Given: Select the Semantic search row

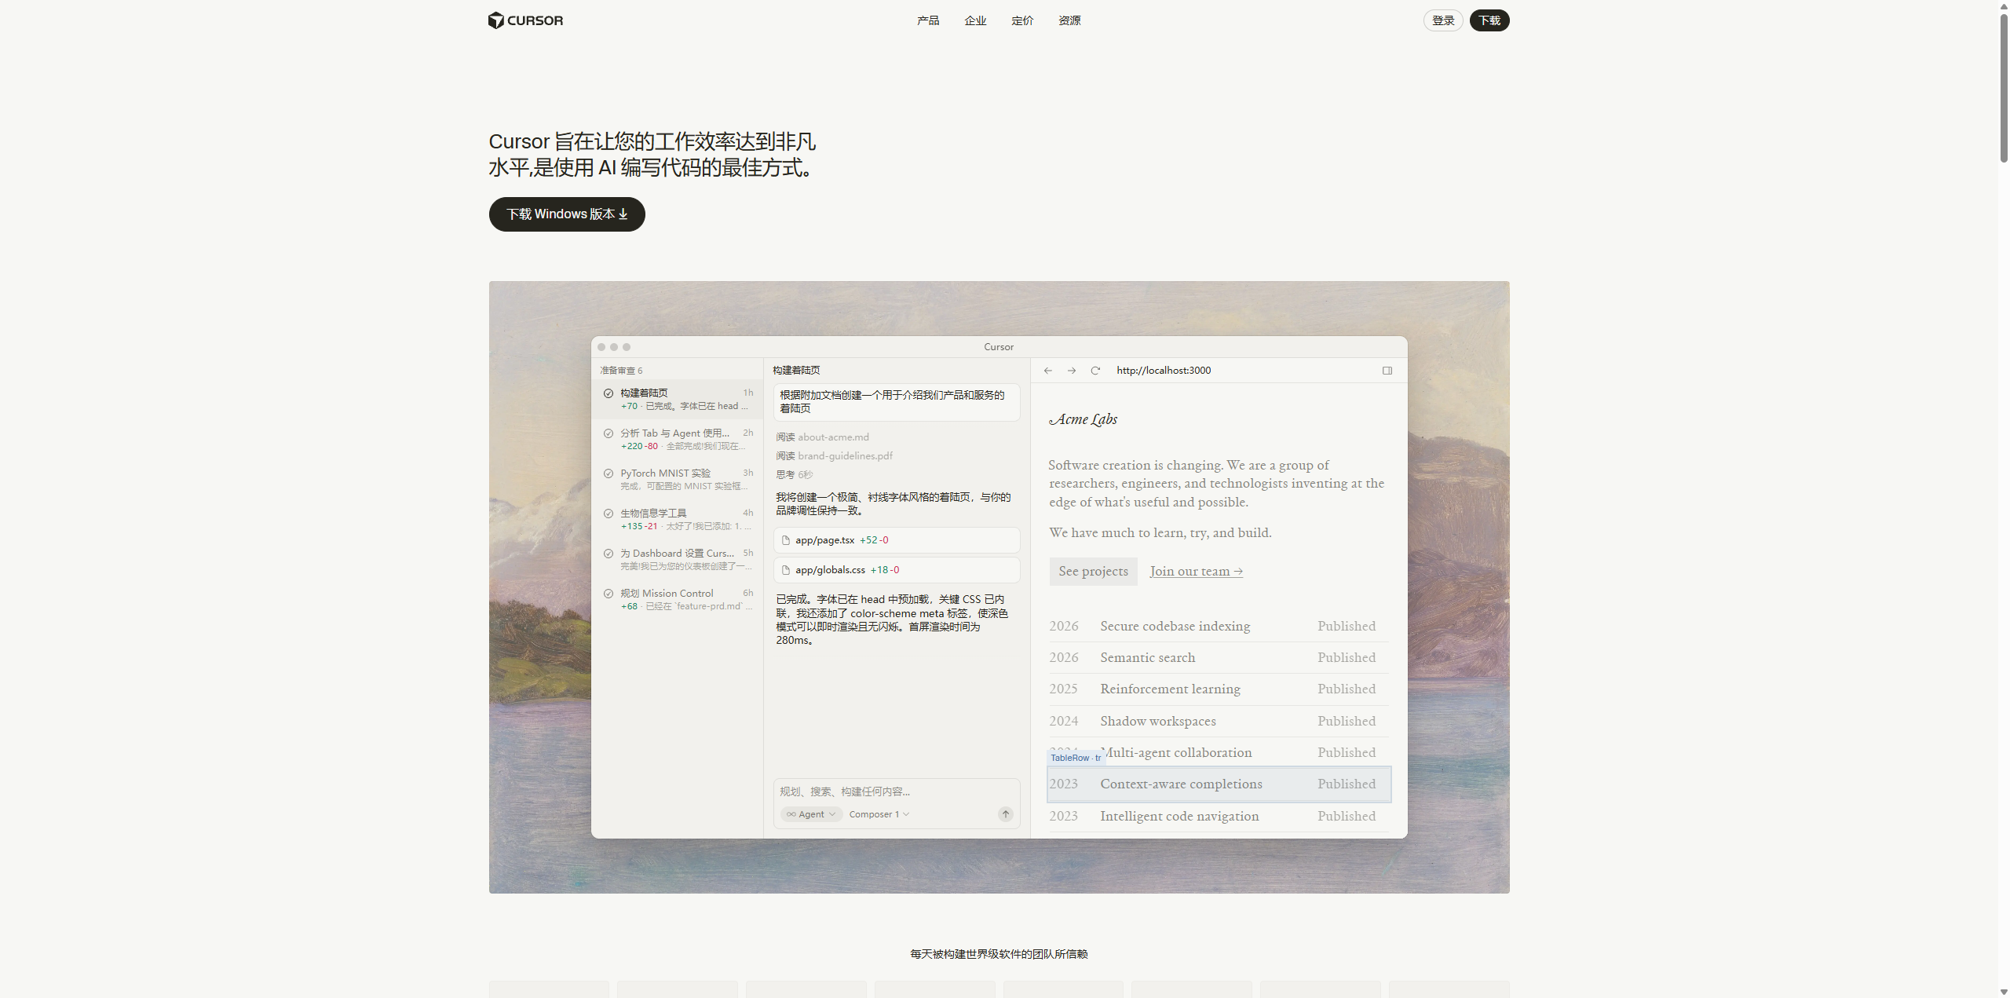Looking at the screenshot, I should tap(1219, 658).
